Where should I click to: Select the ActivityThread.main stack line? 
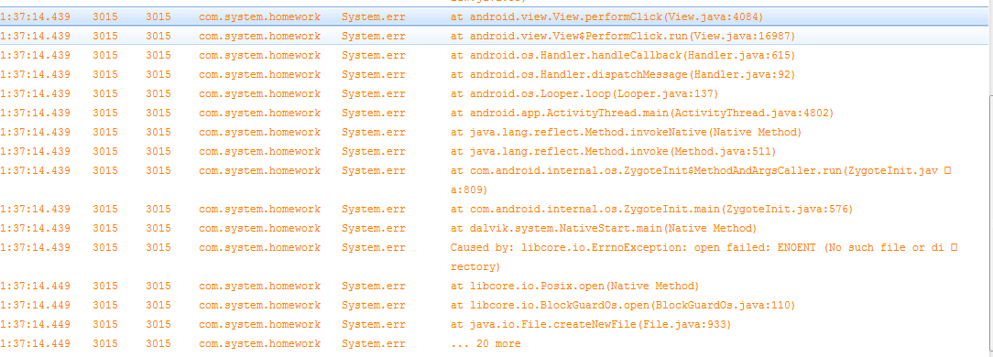point(494,114)
